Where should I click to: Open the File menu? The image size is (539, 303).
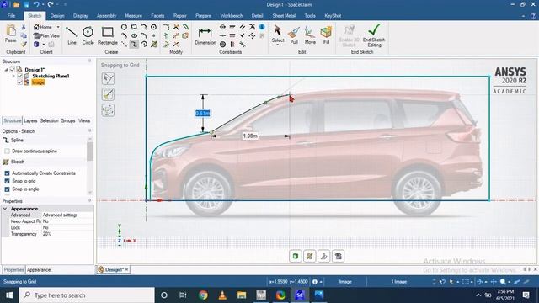pyautogui.click(x=11, y=16)
